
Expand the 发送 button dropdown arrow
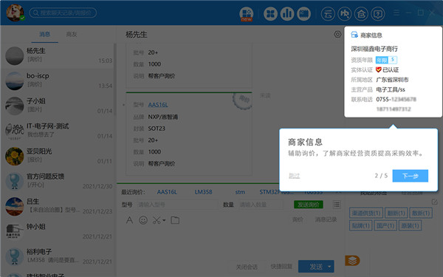330,267
